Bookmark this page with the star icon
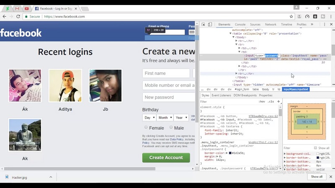 291,16
